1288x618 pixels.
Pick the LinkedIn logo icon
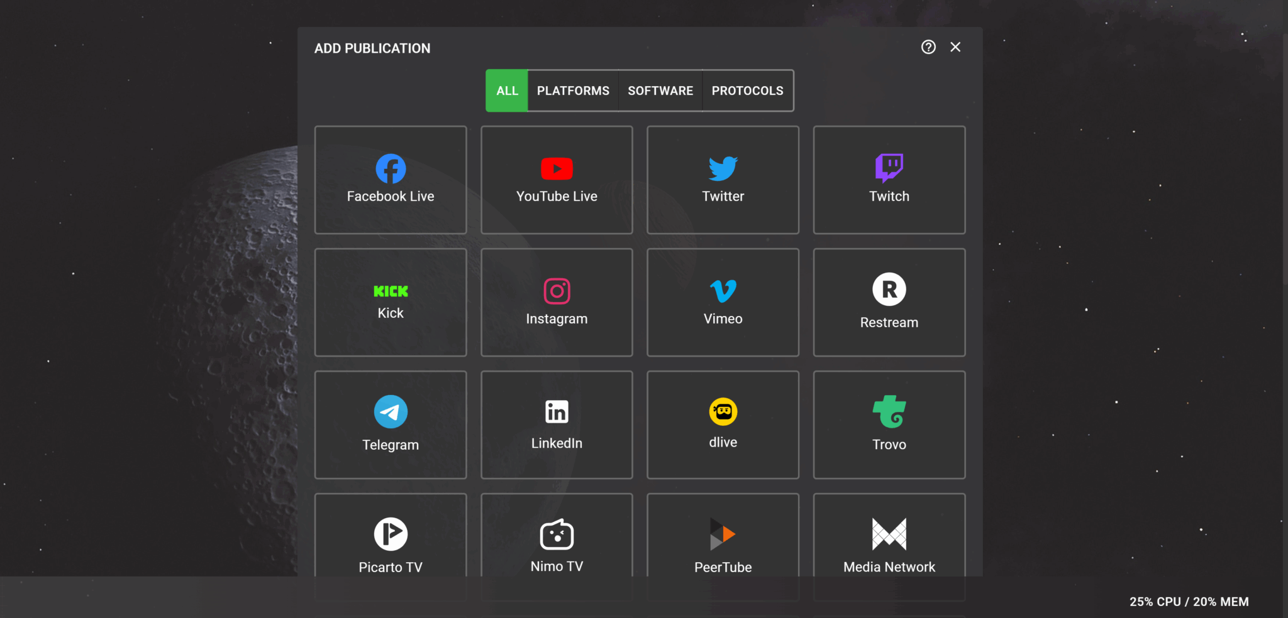(557, 411)
